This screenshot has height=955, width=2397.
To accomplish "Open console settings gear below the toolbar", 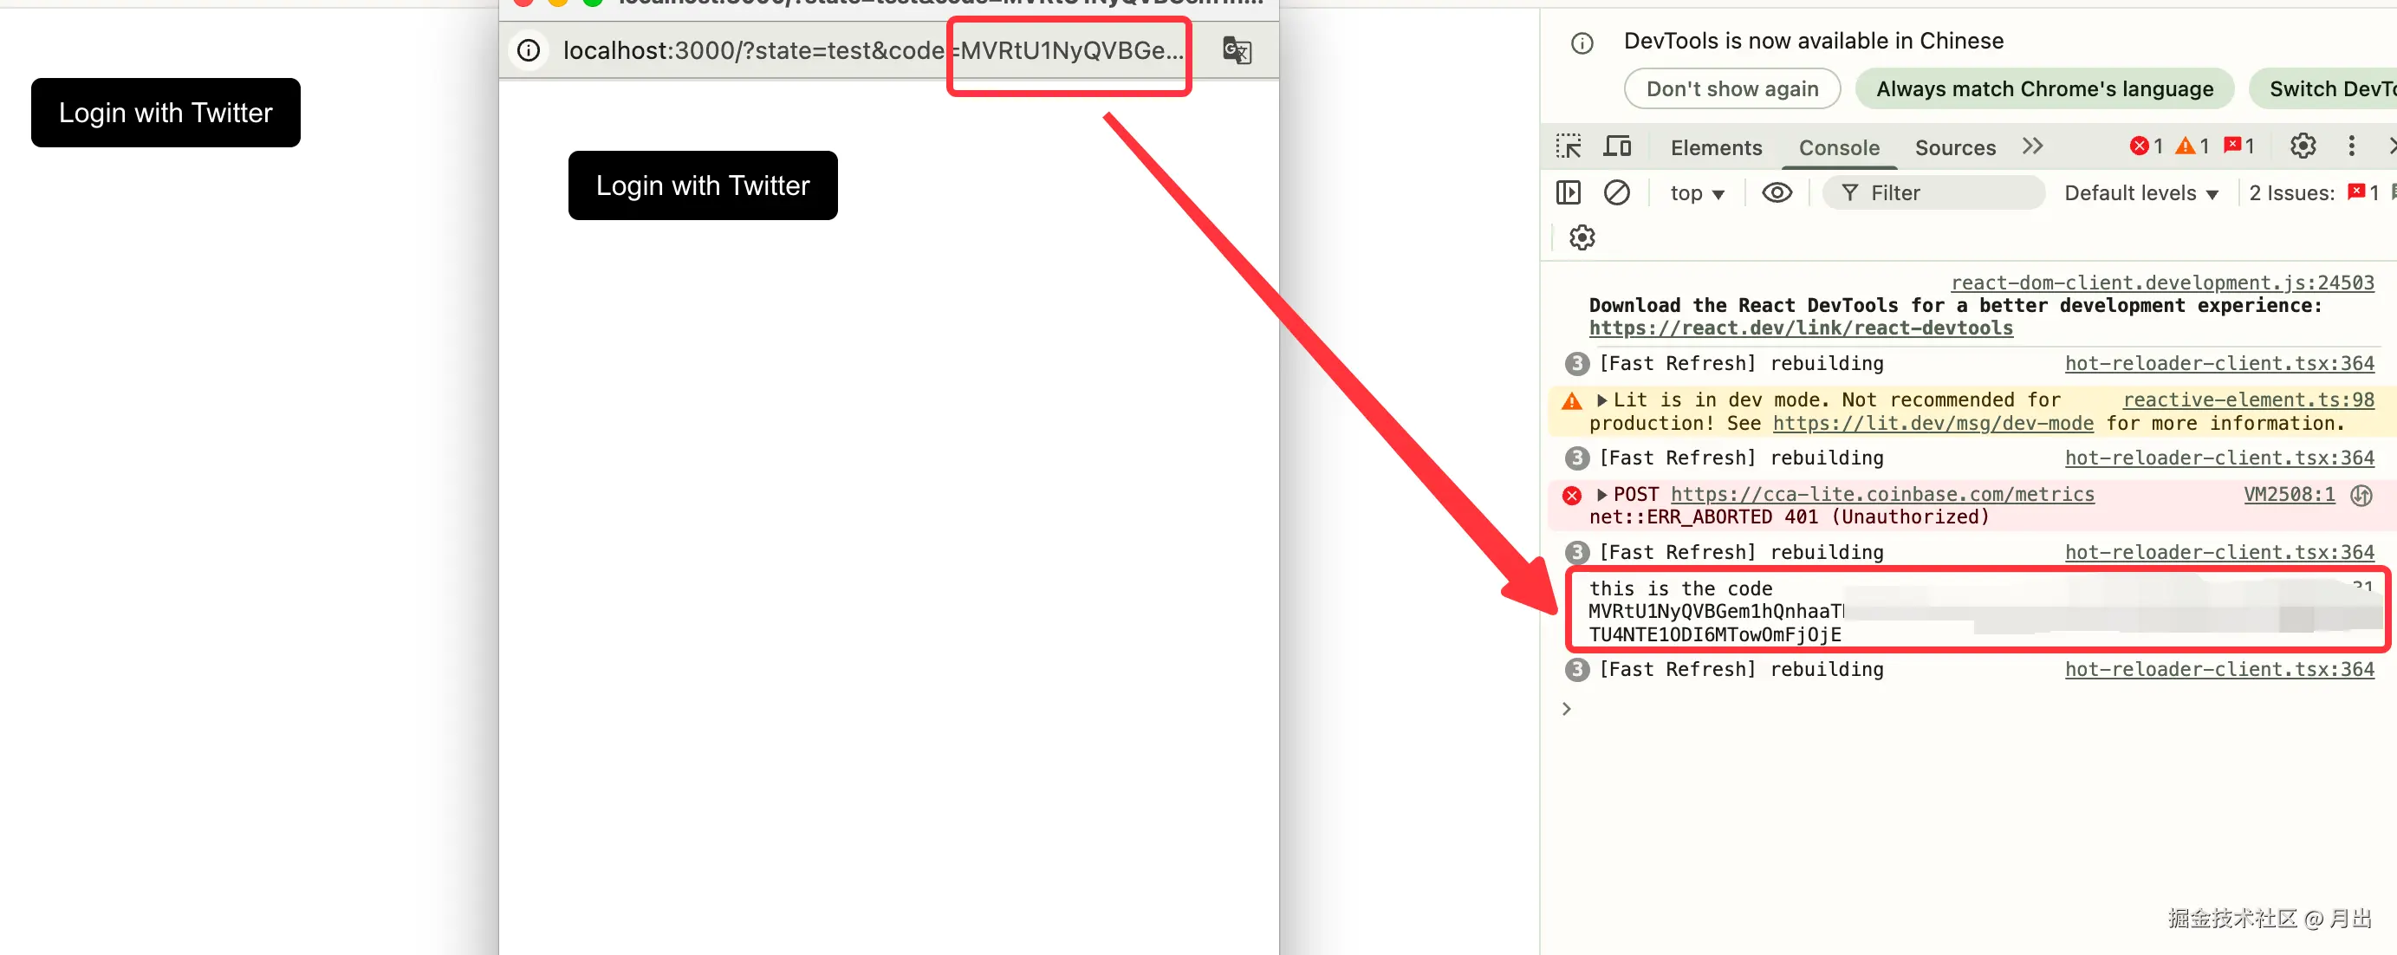I will (1581, 237).
